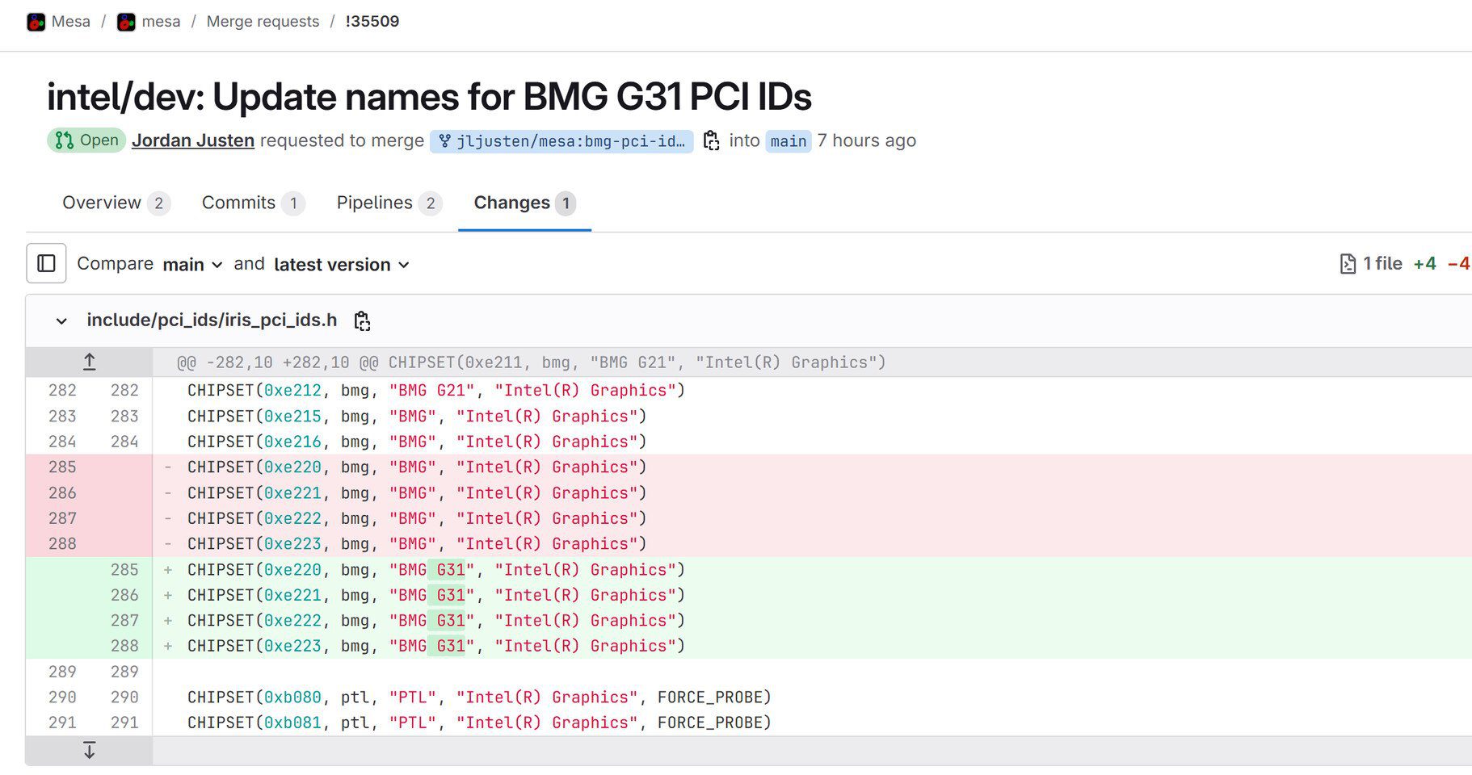The image size is (1472, 775).
Task: Open the latest version dropdown
Action: (342, 265)
